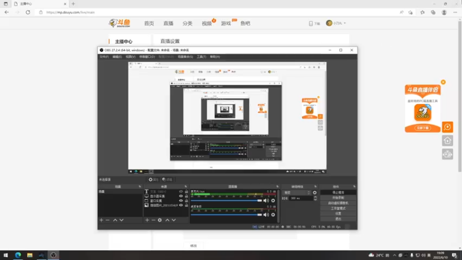Viewport: 462px width, 260px height.
Task: Click the 开始录制 button in OBS controls
Action: pos(338,198)
